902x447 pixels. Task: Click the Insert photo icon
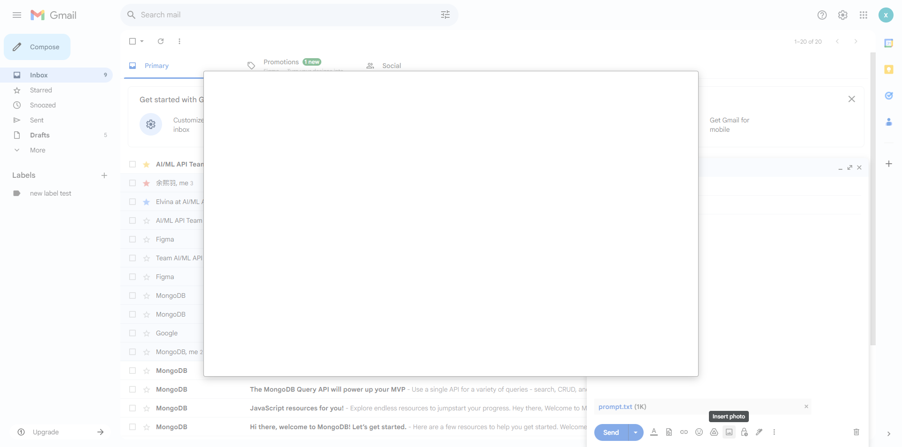coord(729,432)
